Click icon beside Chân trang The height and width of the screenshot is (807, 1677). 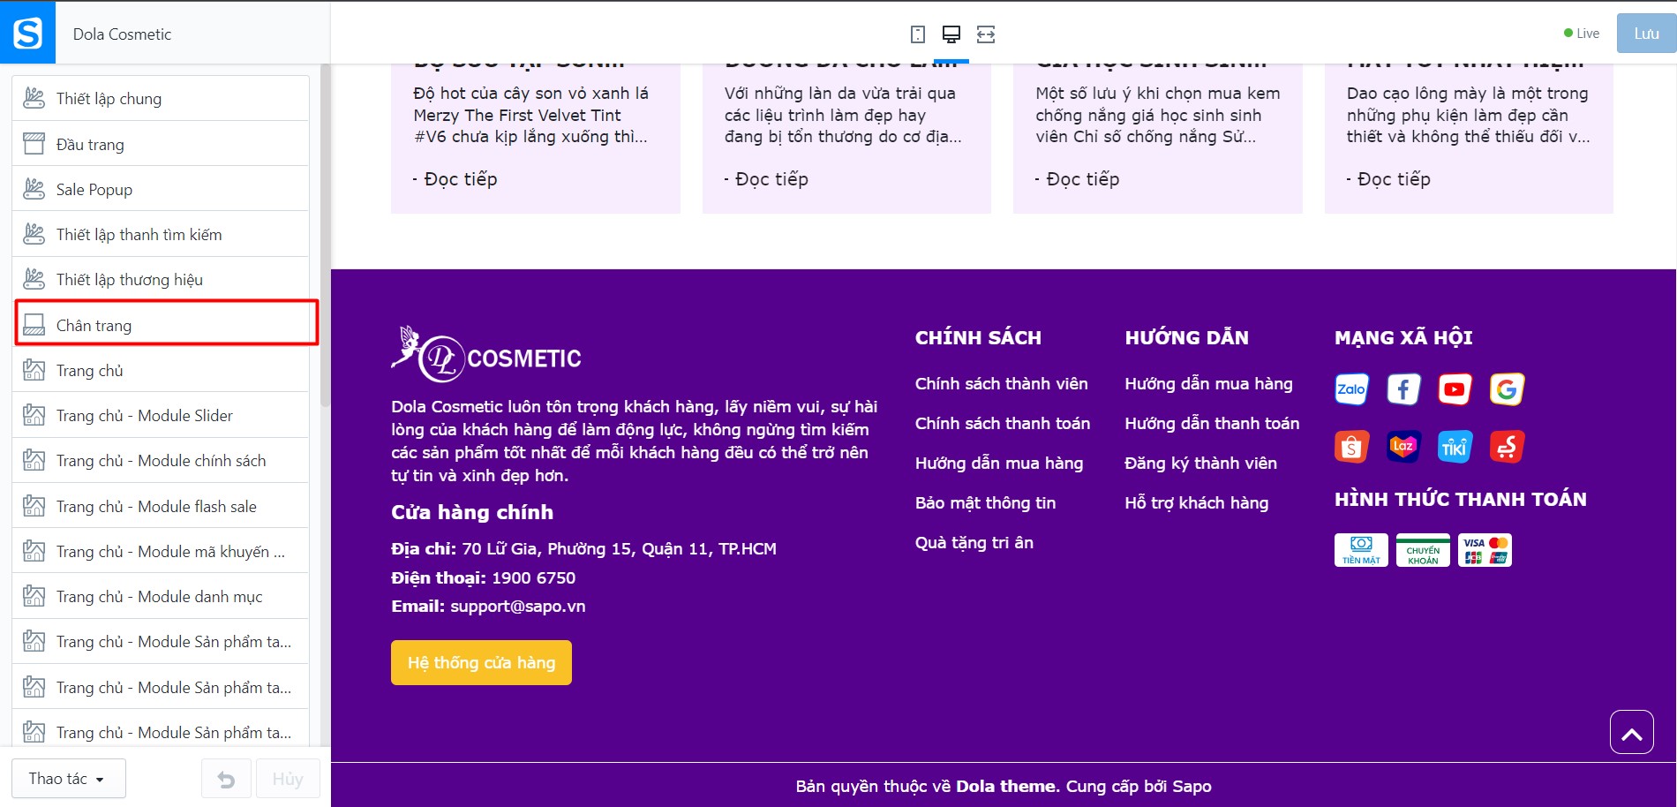(34, 325)
